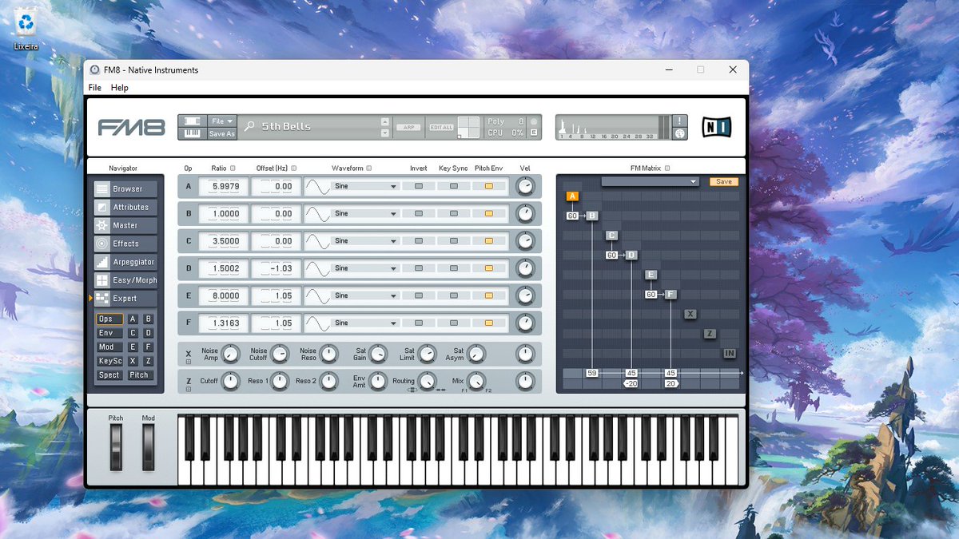Open the Help menu
Screen dimensions: 959x539
pyautogui.click(x=120, y=87)
